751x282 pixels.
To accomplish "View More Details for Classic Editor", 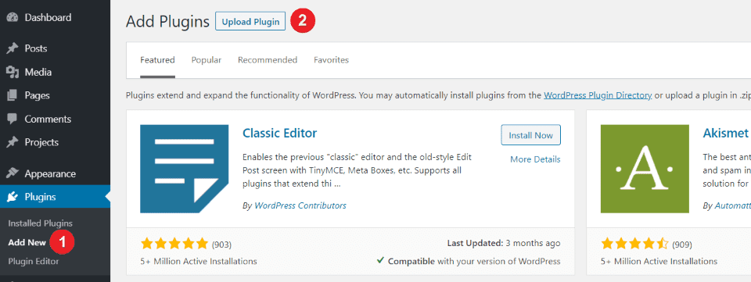I will pos(535,159).
